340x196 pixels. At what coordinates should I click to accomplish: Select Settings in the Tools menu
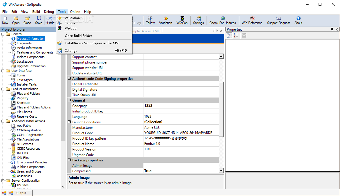tap(94, 50)
